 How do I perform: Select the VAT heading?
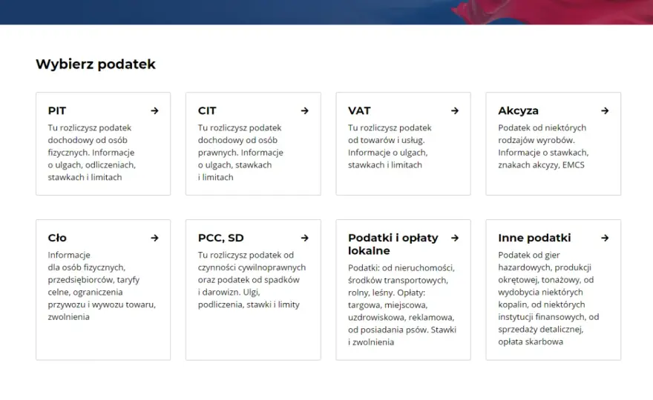click(359, 110)
